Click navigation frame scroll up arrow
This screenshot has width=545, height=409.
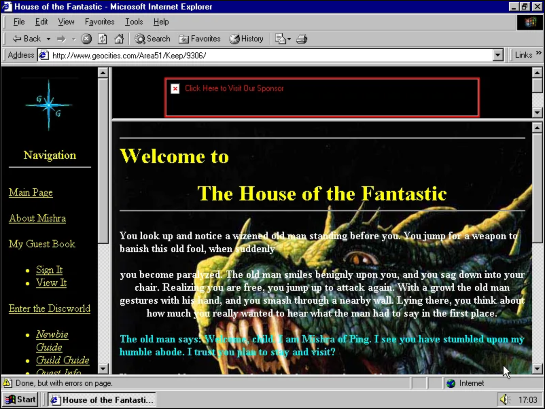pos(103,73)
